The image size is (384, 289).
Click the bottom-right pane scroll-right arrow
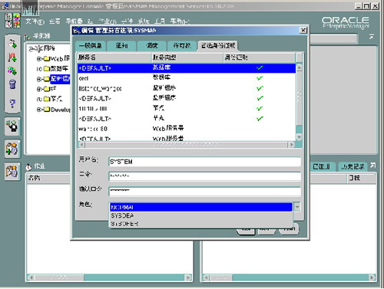372,278
